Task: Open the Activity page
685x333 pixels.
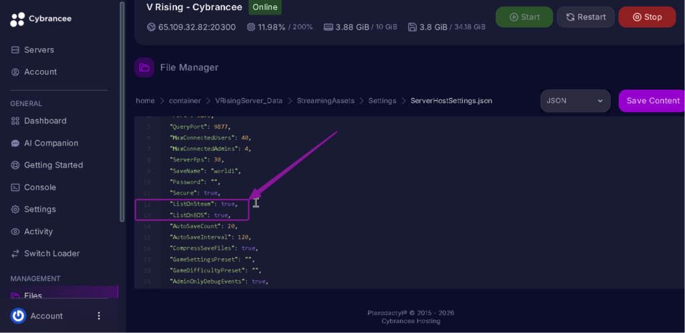Action: click(38, 232)
